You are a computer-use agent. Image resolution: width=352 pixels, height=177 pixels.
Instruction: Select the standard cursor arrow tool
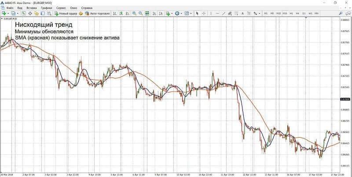tap(197, 14)
